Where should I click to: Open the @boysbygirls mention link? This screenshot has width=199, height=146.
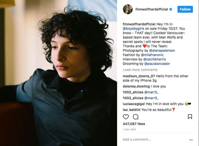pyautogui.click(x=133, y=28)
